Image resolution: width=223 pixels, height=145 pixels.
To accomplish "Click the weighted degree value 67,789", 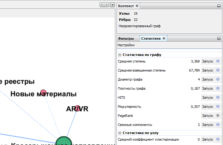I will (194, 70).
